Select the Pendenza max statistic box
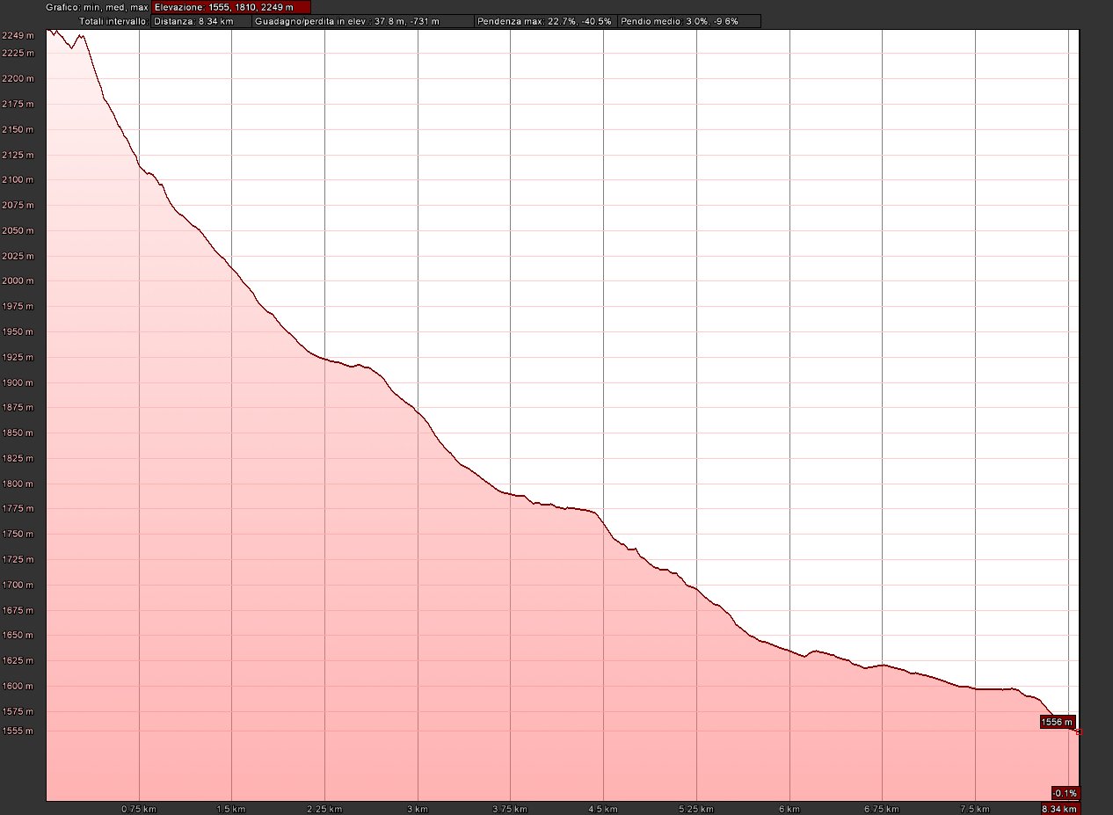The image size is (1113, 815). 544,21
